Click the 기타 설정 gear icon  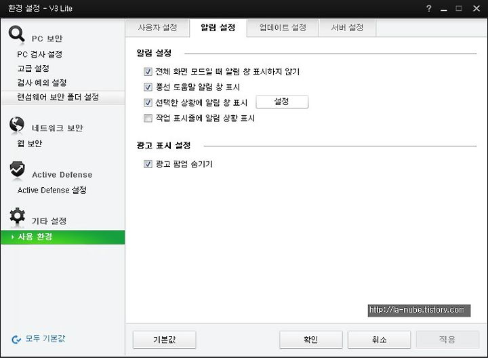[17, 216]
